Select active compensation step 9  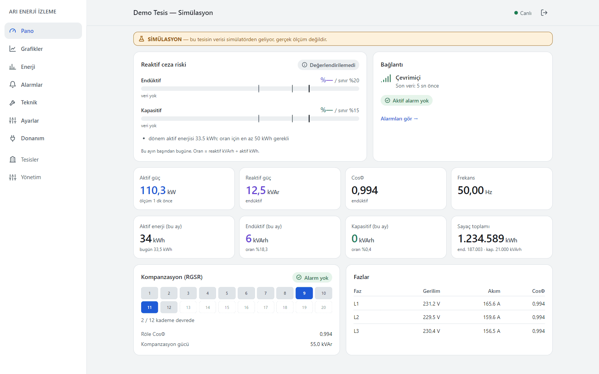tap(304, 293)
